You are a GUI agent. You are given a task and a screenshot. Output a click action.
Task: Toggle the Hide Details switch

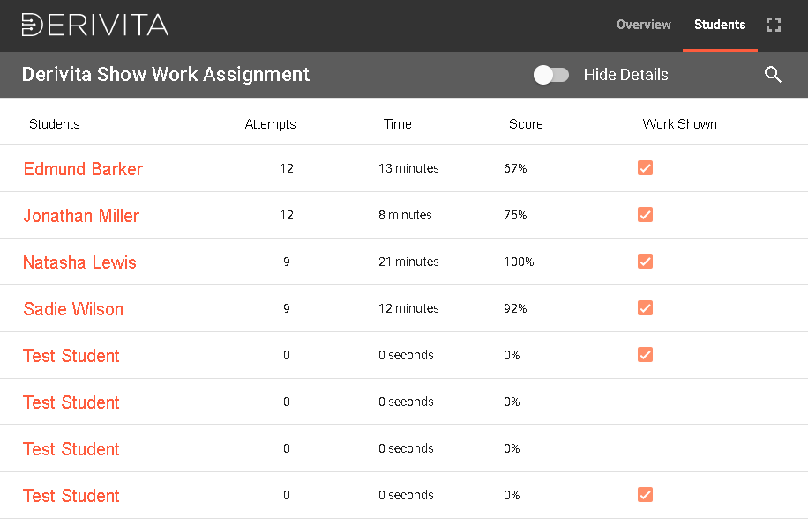551,75
